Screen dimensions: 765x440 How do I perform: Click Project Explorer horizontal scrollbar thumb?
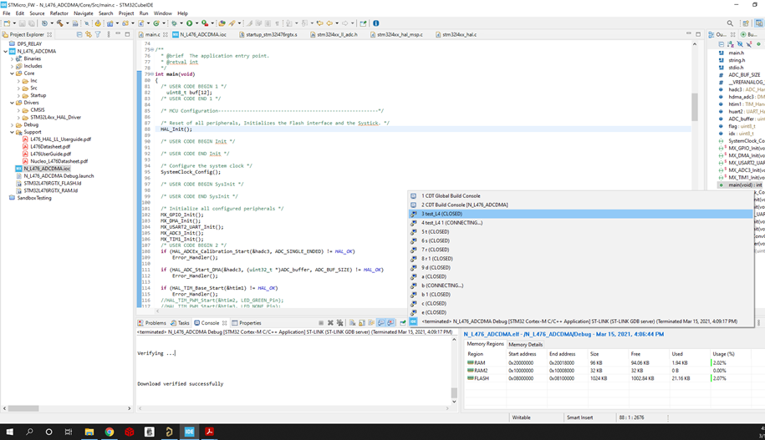(x=23, y=408)
